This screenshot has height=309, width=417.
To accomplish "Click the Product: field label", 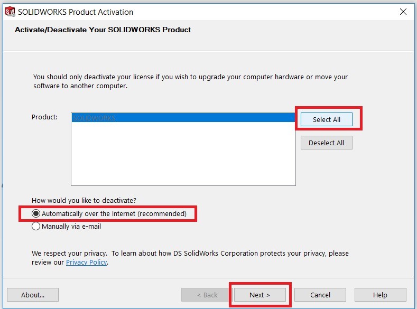I will 44,117.
